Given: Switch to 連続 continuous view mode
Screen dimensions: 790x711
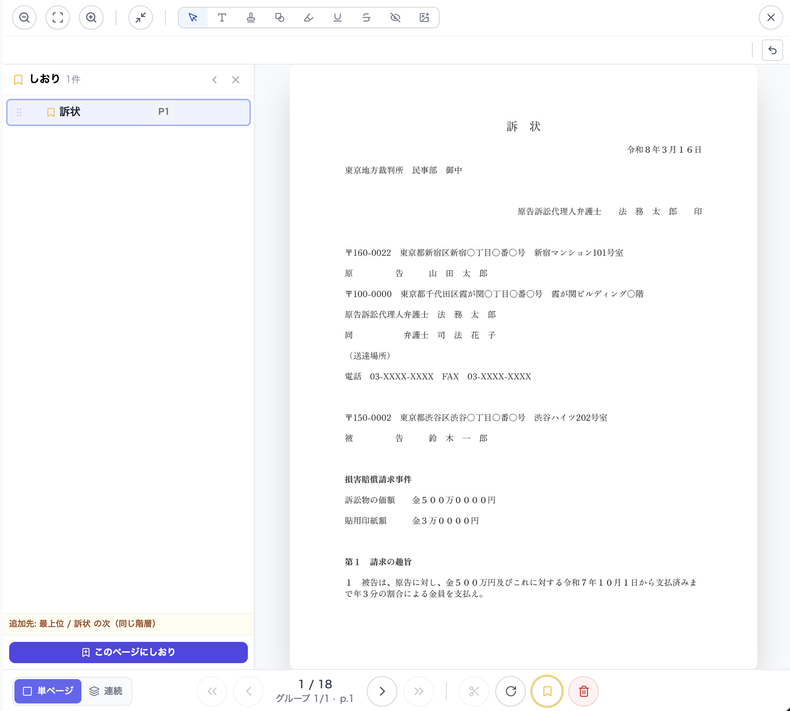Looking at the screenshot, I should pos(106,691).
